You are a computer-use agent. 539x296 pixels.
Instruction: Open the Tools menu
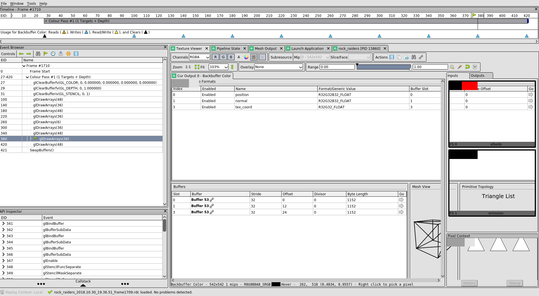31,3
